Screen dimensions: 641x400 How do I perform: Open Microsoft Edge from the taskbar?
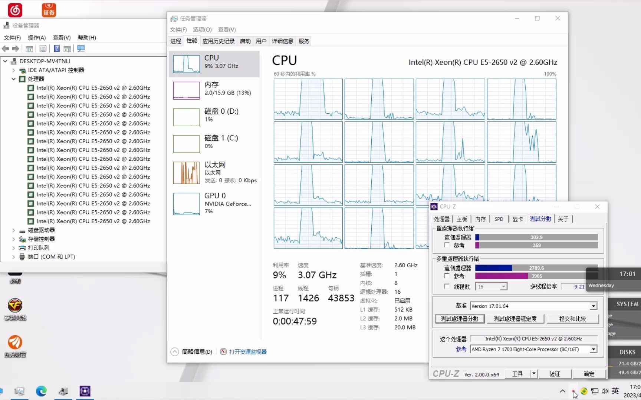point(41,391)
